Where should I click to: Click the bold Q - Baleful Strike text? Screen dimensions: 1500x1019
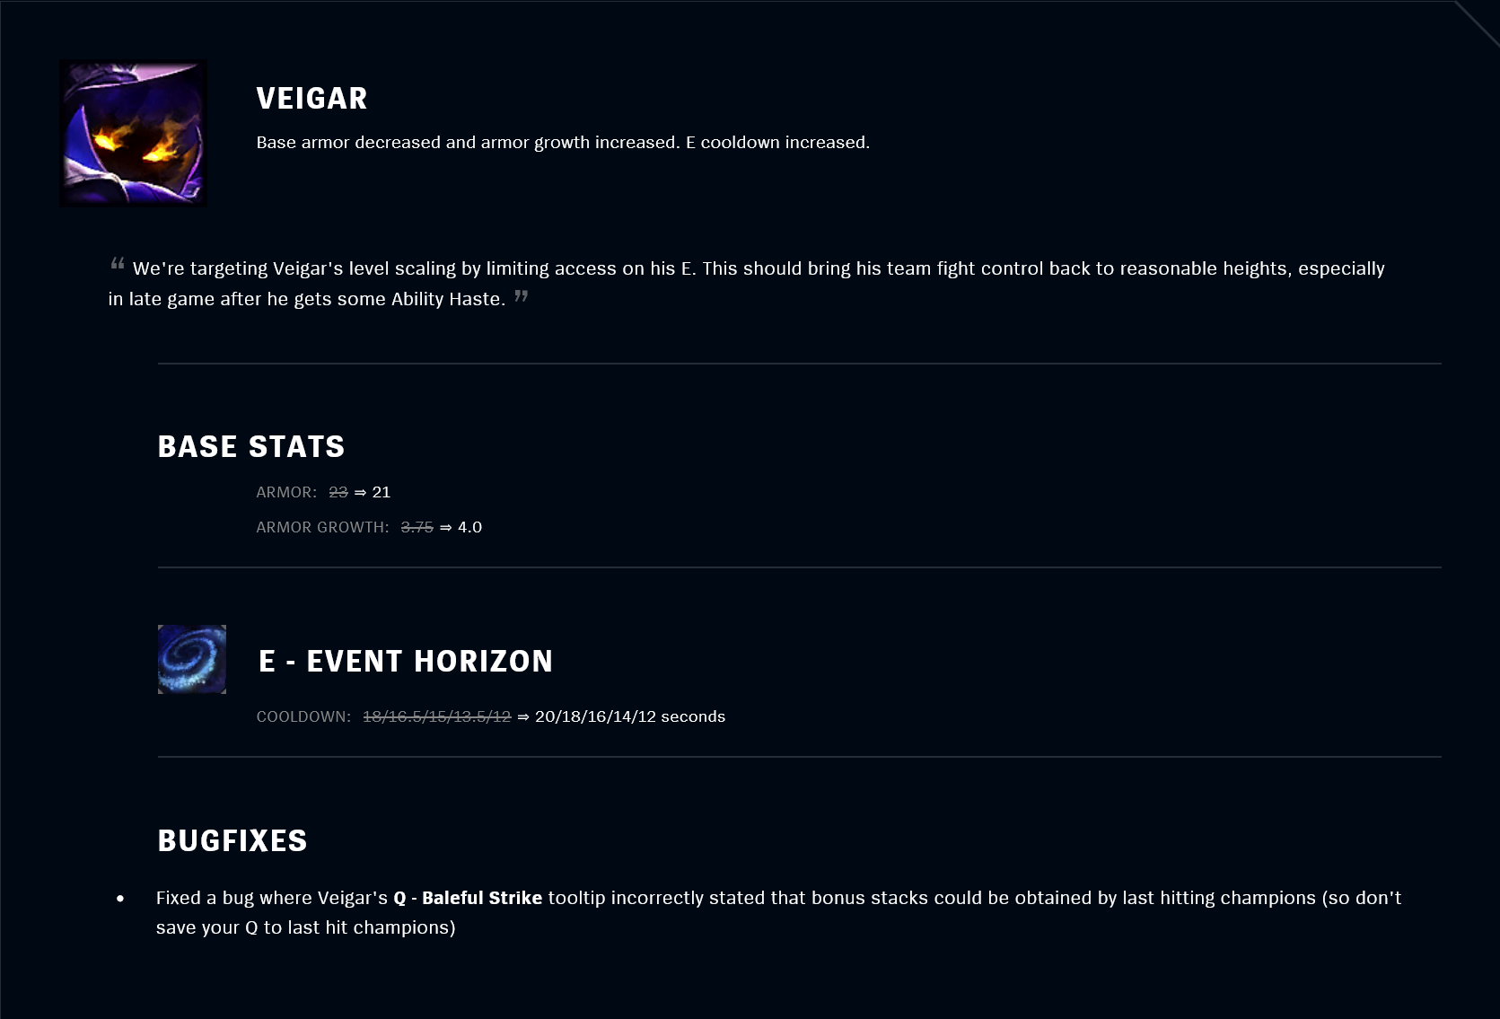(x=468, y=898)
